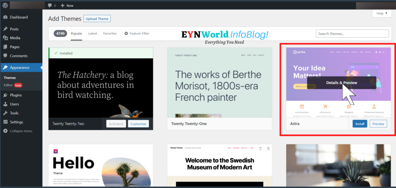Image resolution: width=396 pixels, height=188 pixels.
Task: Open the Twenty Twenty-One theme thumbnail
Action: coord(220,83)
